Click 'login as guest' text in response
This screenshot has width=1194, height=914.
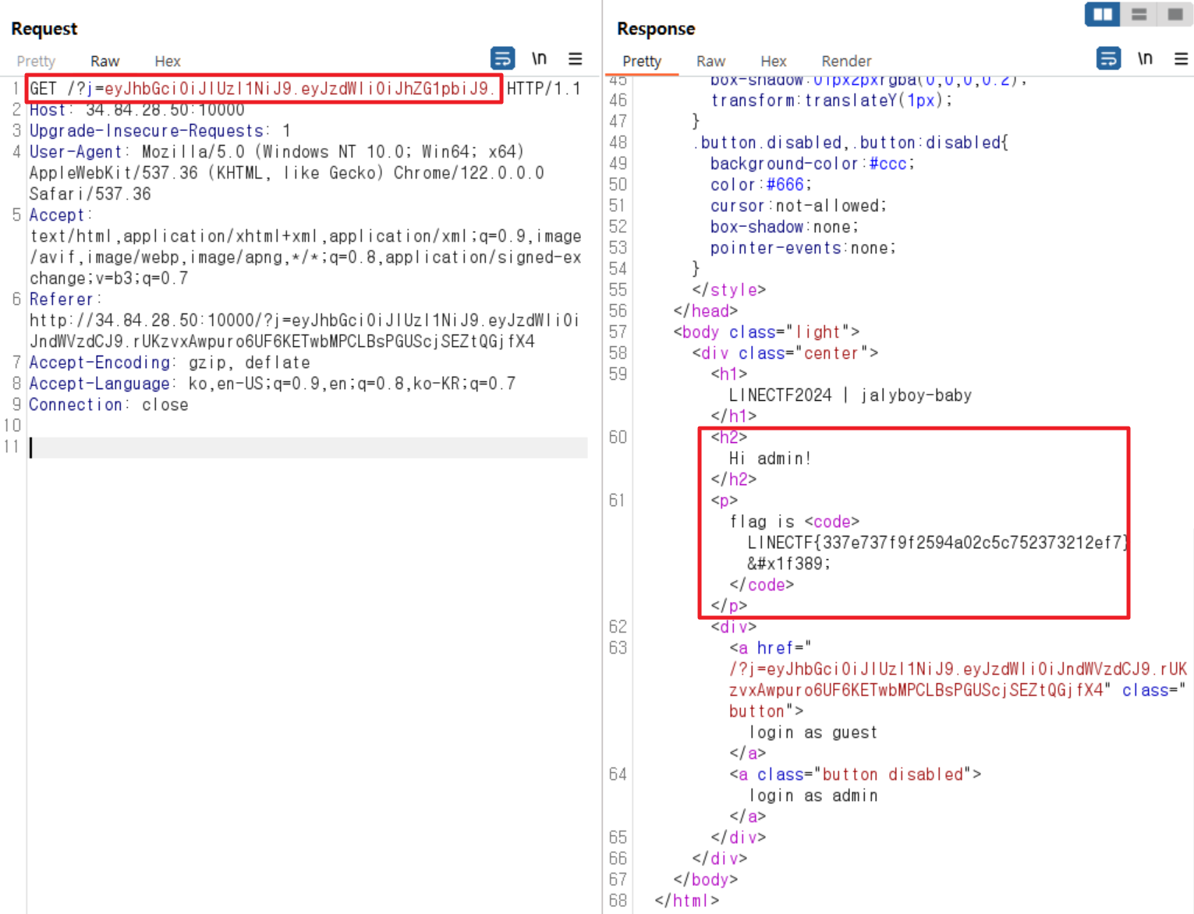(x=813, y=732)
